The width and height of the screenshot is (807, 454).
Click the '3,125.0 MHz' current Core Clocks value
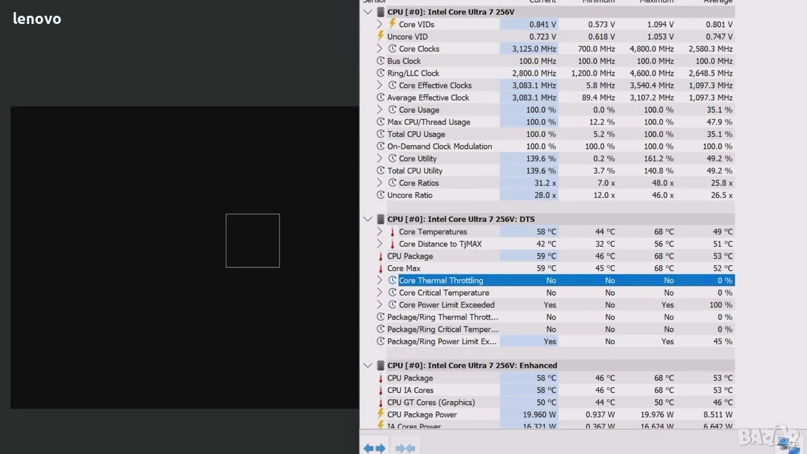pyautogui.click(x=534, y=49)
